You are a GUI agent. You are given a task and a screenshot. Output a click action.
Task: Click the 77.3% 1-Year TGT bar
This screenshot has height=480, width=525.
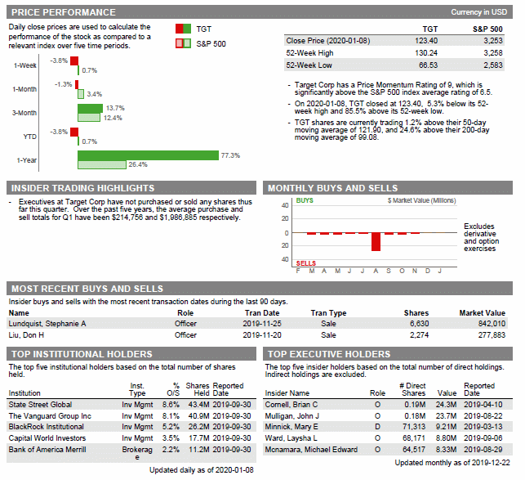pyautogui.click(x=149, y=155)
